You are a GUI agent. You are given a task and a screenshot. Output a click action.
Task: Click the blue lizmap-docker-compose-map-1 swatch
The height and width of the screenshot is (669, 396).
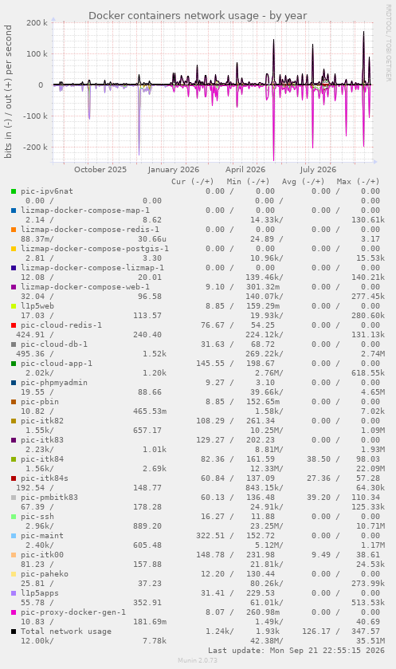click(x=14, y=211)
